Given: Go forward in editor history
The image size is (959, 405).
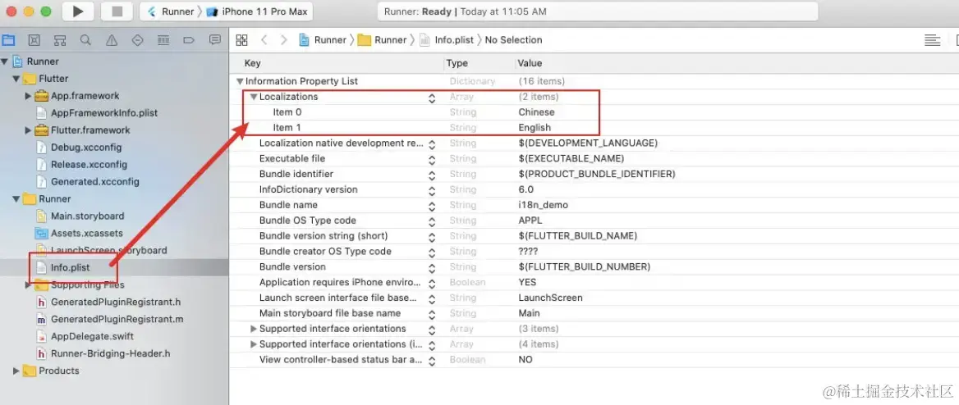Looking at the screenshot, I should [x=284, y=40].
